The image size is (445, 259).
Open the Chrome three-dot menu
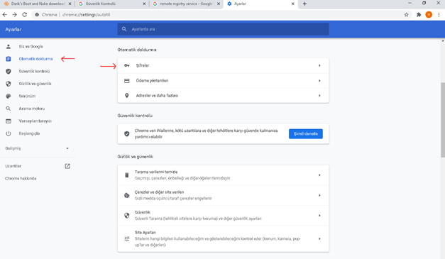(439, 15)
